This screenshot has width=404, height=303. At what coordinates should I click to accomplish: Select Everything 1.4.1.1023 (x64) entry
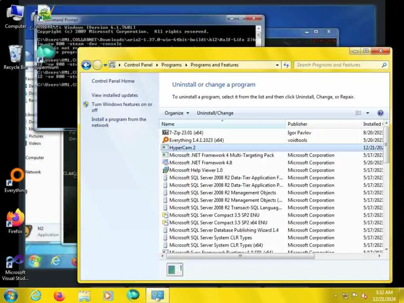click(x=272, y=140)
